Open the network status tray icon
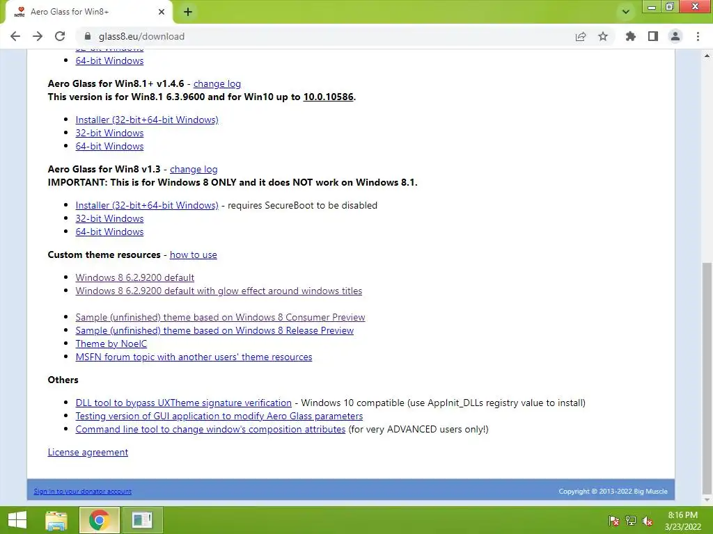713x534 pixels. coord(631,521)
